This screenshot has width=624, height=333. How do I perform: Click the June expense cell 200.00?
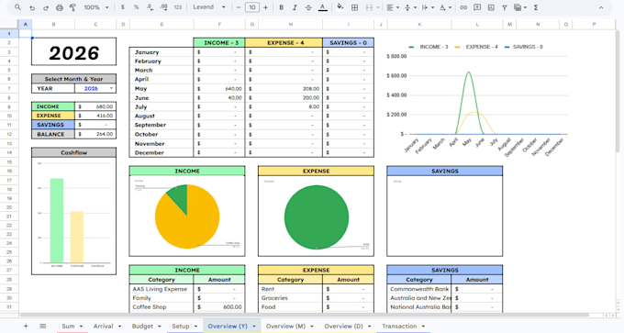click(x=284, y=98)
